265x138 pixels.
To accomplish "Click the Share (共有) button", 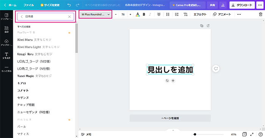I will [212, 5].
